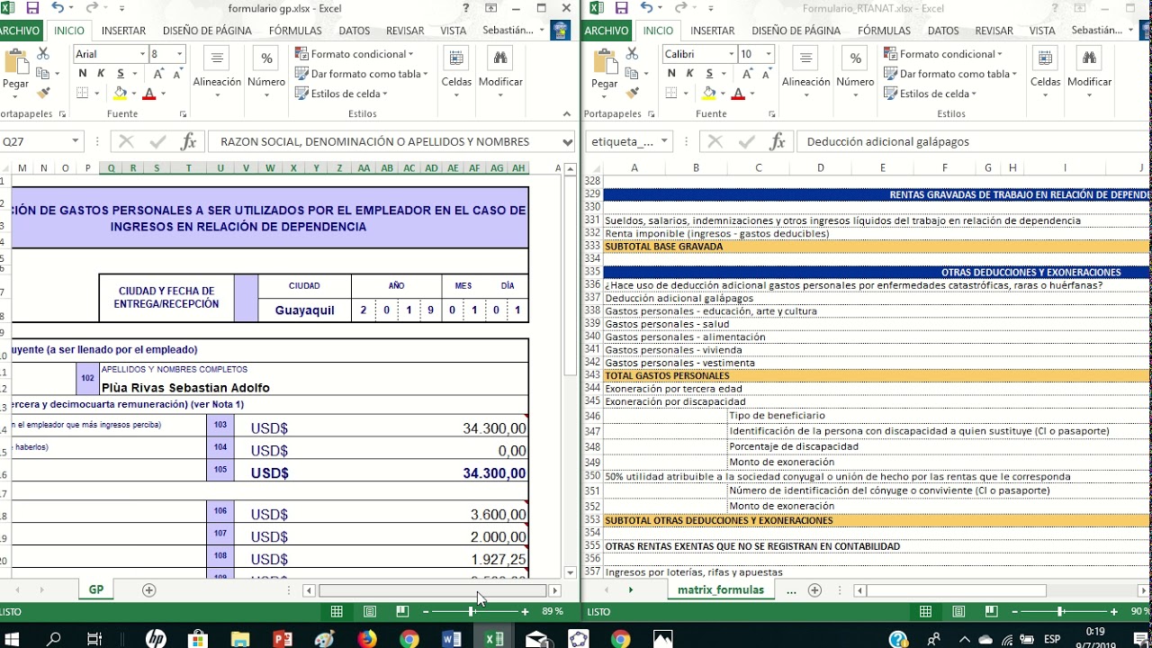Open Arial font name dropdown
The height and width of the screenshot is (648, 1152).
click(142, 54)
